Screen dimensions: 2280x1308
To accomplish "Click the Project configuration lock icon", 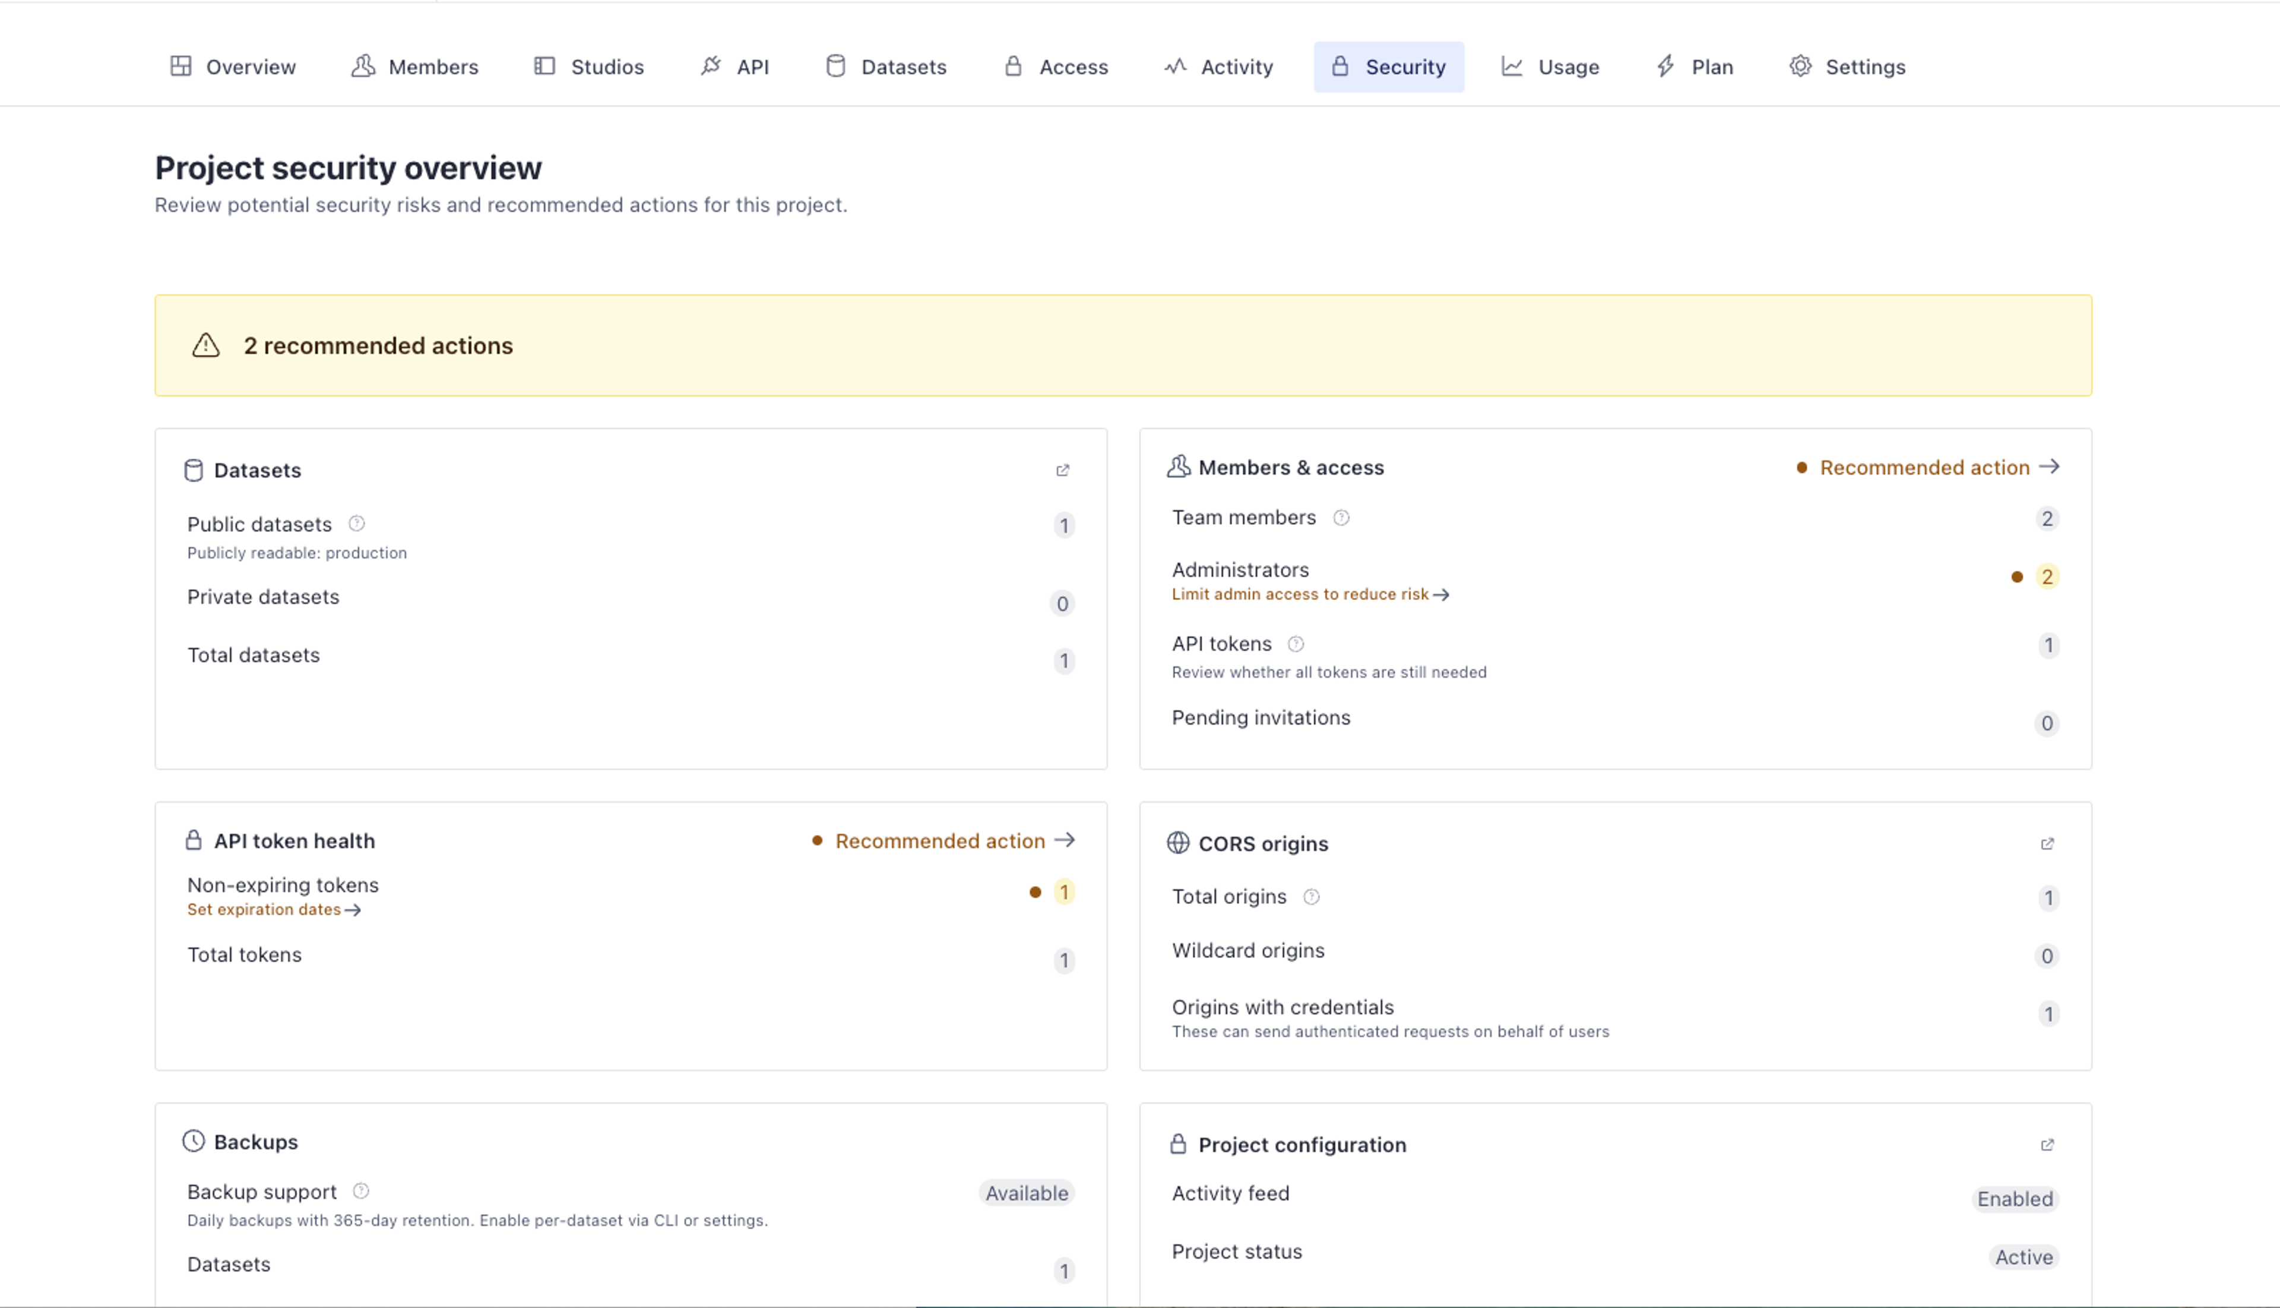I will click(1178, 1144).
